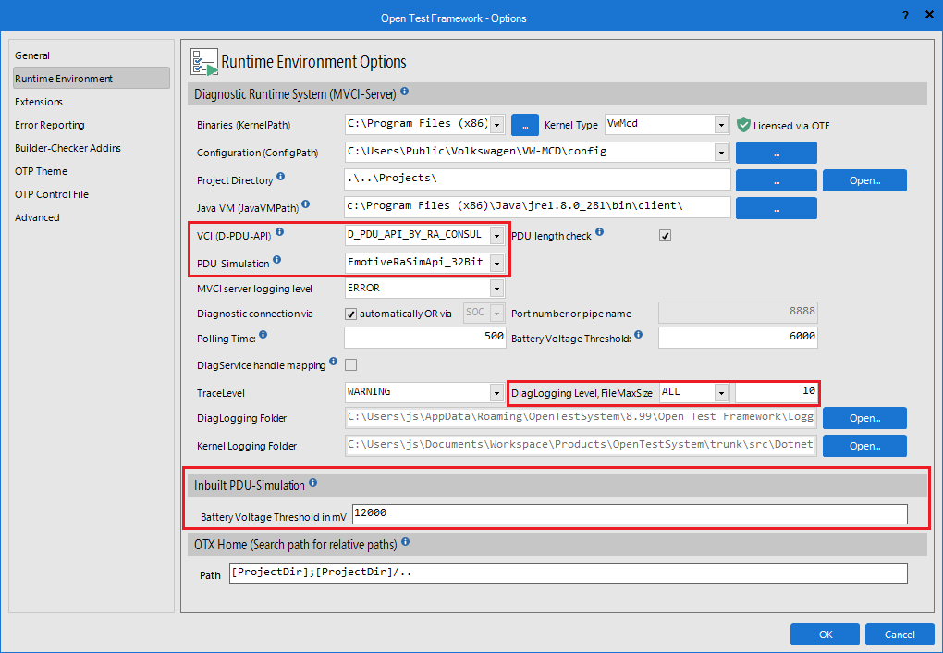
Task: Open the Error Reporting options page
Action: (x=49, y=125)
